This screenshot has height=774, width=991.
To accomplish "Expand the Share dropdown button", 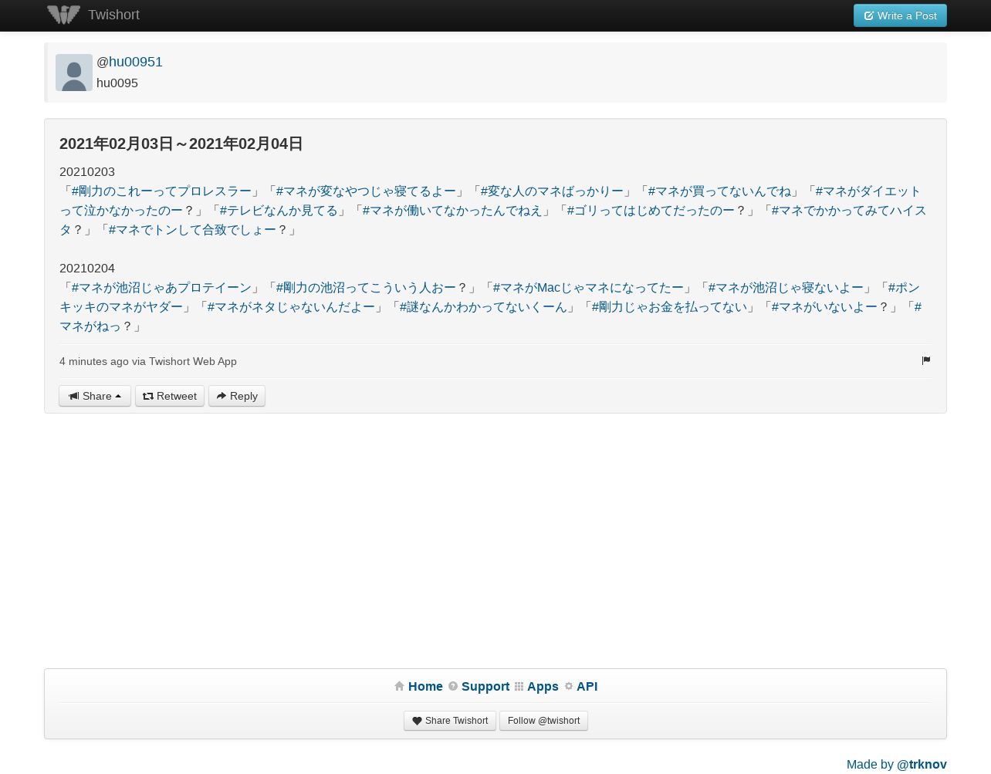I will [95, 396].
